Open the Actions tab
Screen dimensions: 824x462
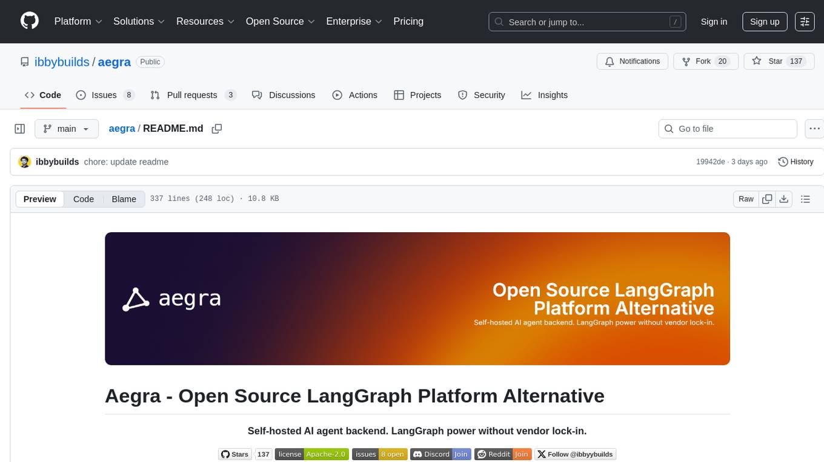pyautogui.click(x=355, y=95)
